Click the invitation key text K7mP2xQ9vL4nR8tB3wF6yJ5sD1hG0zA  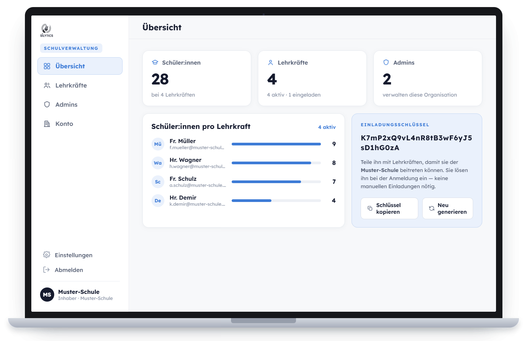(x=416, y=143)
